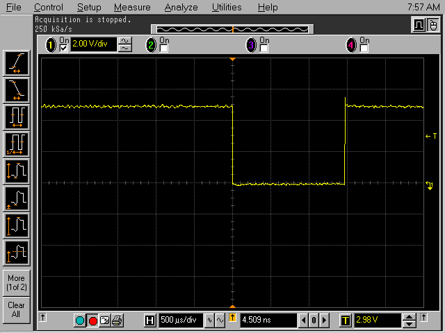Click the trigger level T marker on right edge
This screenshot has height=333, width=445.
point(431,136)
